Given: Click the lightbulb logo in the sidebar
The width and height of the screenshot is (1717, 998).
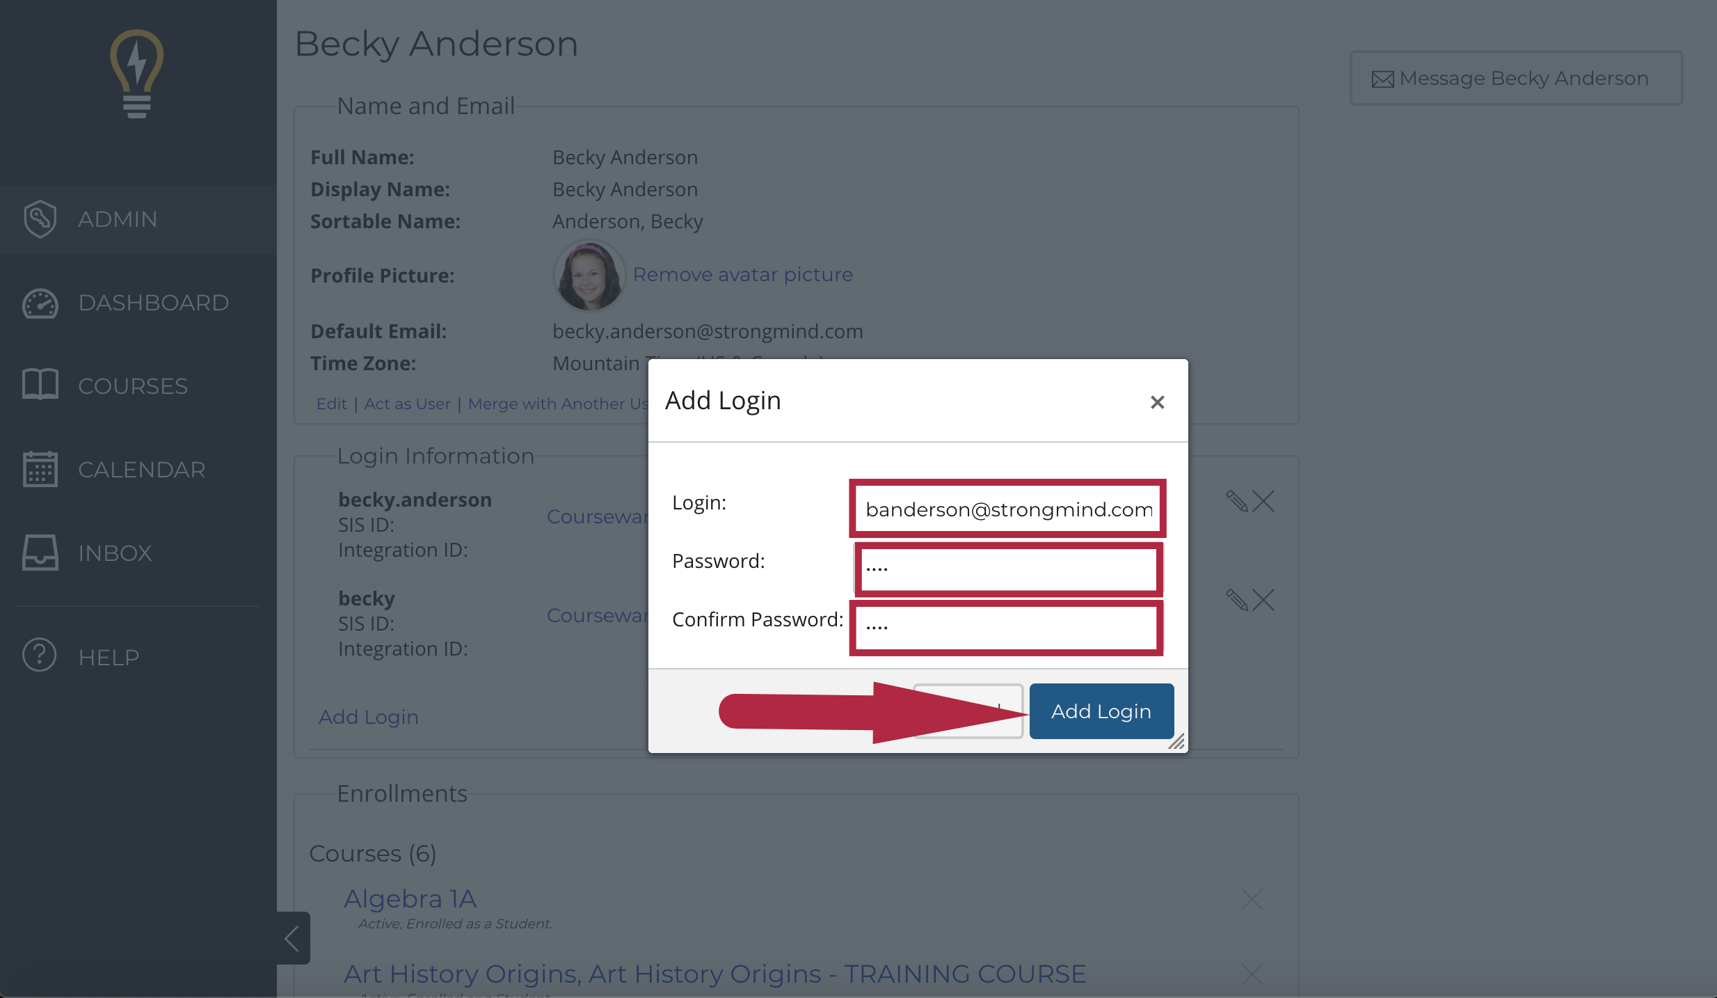Looking at the screenshot, I should coord(137,74).
